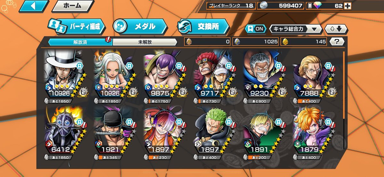The width and height of the screenshot is (384, 177).
Task: Open the キャラ総合力 sort dropdown
Action: [296, 29]
